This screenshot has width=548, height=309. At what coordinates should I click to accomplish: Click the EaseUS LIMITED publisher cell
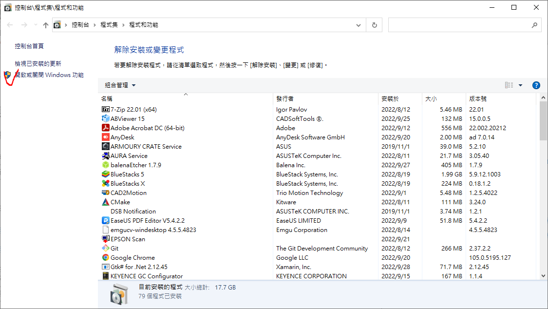point(299,221)
